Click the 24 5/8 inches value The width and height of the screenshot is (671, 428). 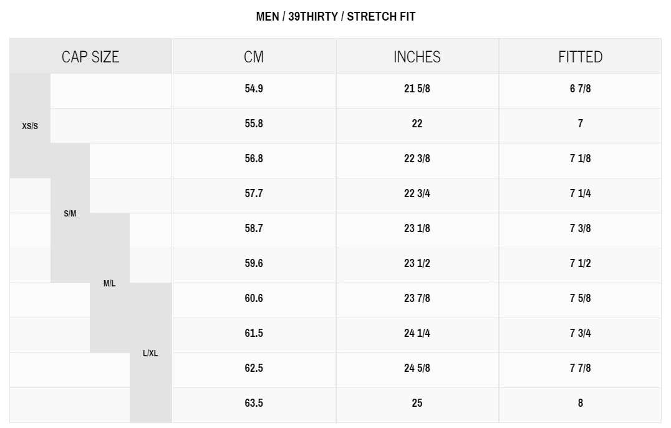point(417,368)
